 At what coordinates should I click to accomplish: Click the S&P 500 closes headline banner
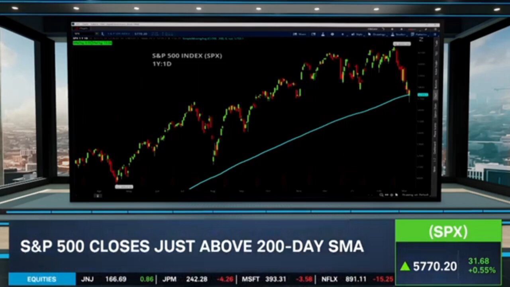[192, 246]
